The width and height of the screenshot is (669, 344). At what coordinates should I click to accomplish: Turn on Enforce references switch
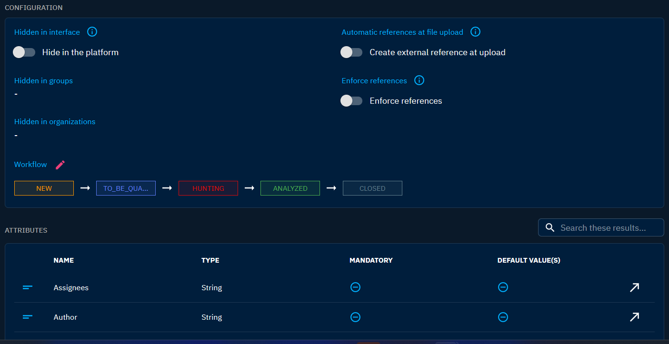352,101
